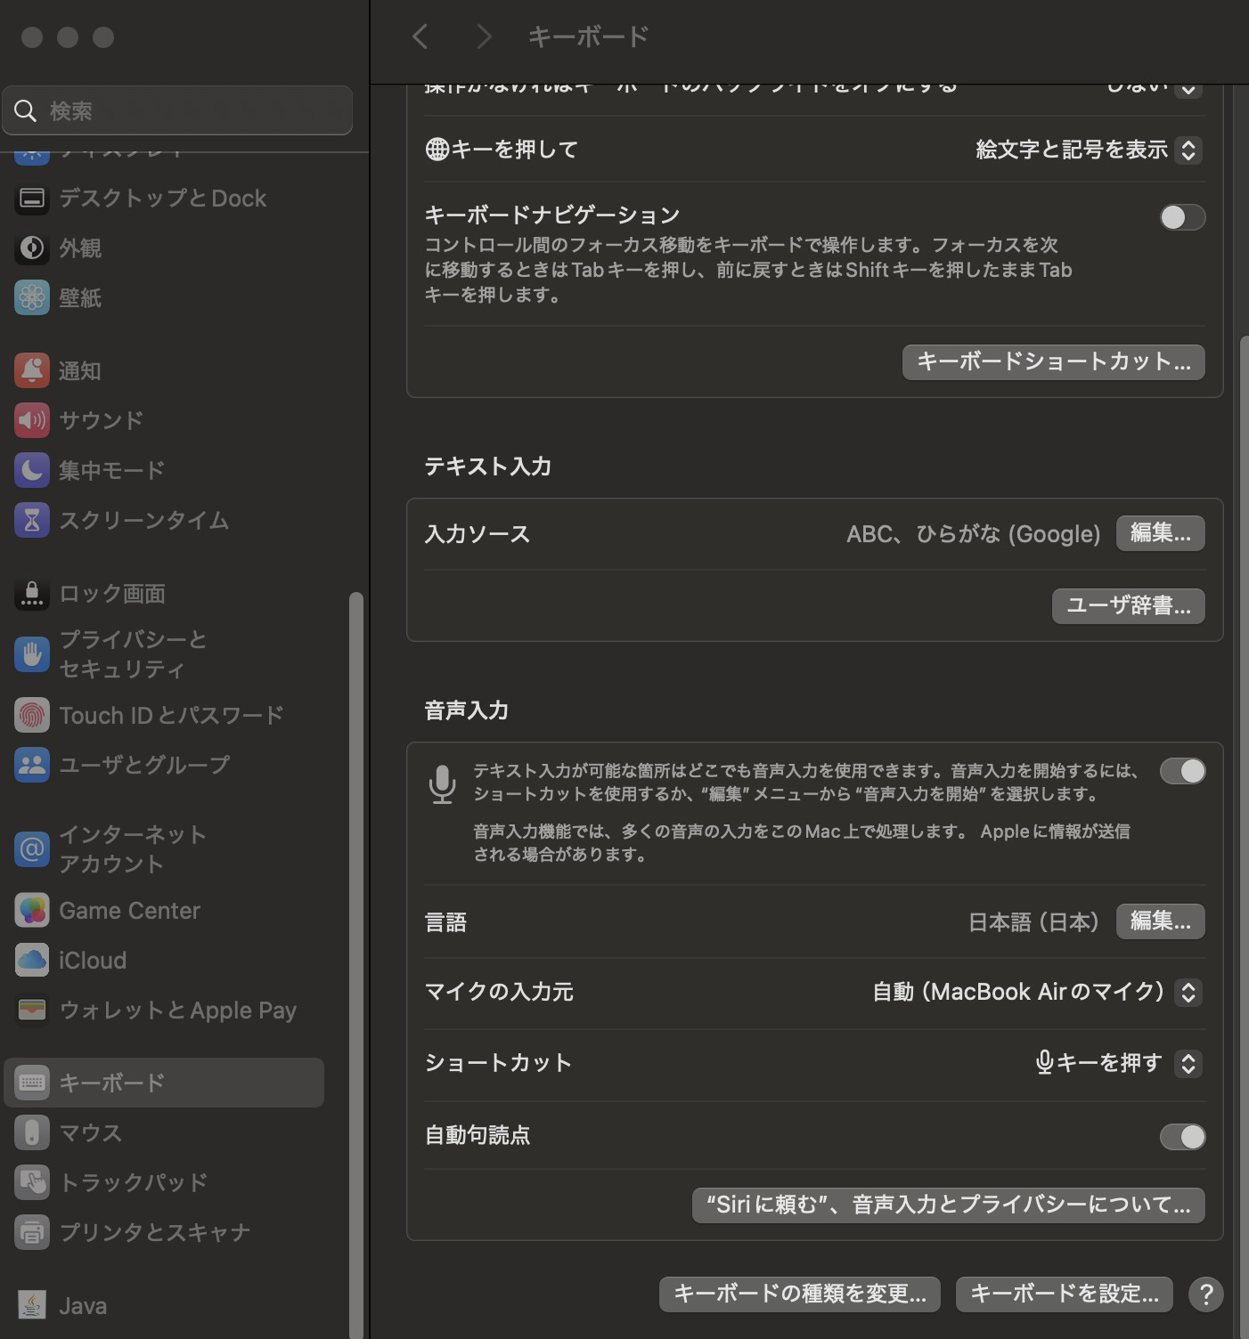Click the キーボードショートカット… button
Image resolution: width=1249 pixels, height=1339 pixels.
1053,361
